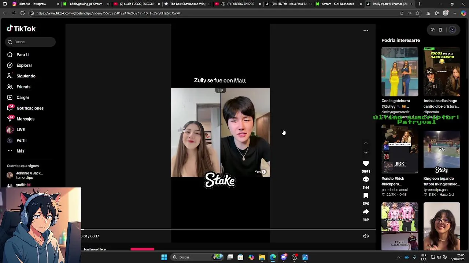Switch to PARTIDO EN DOS tab
469x263 pixels.
point(237,4)
